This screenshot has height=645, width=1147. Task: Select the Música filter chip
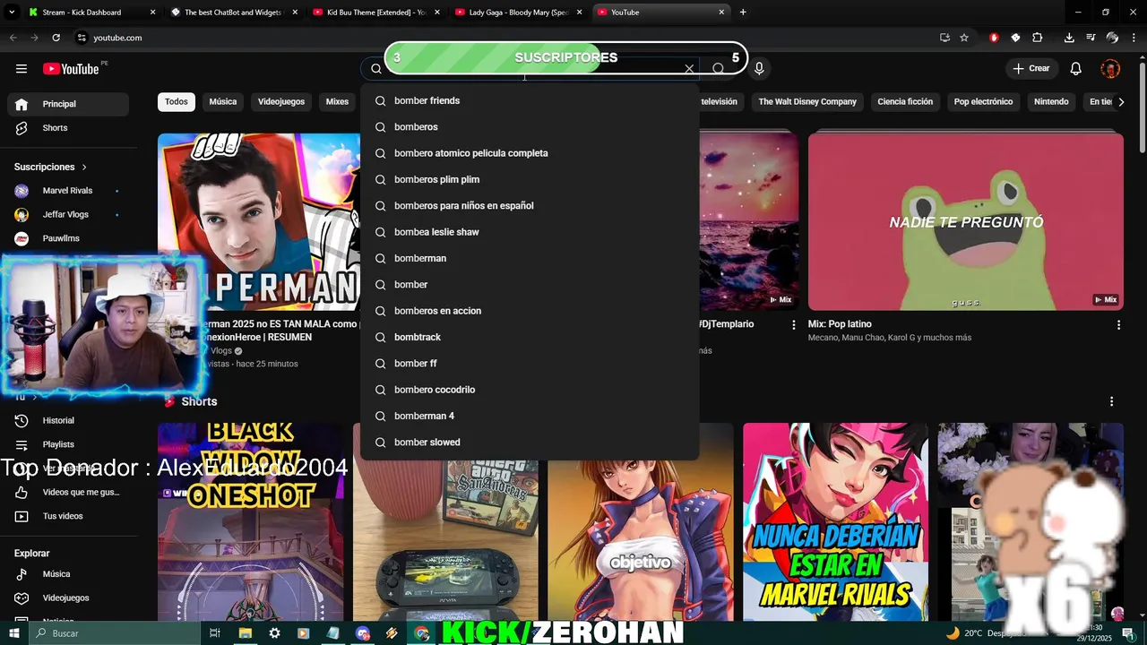(x=223, y=102)
